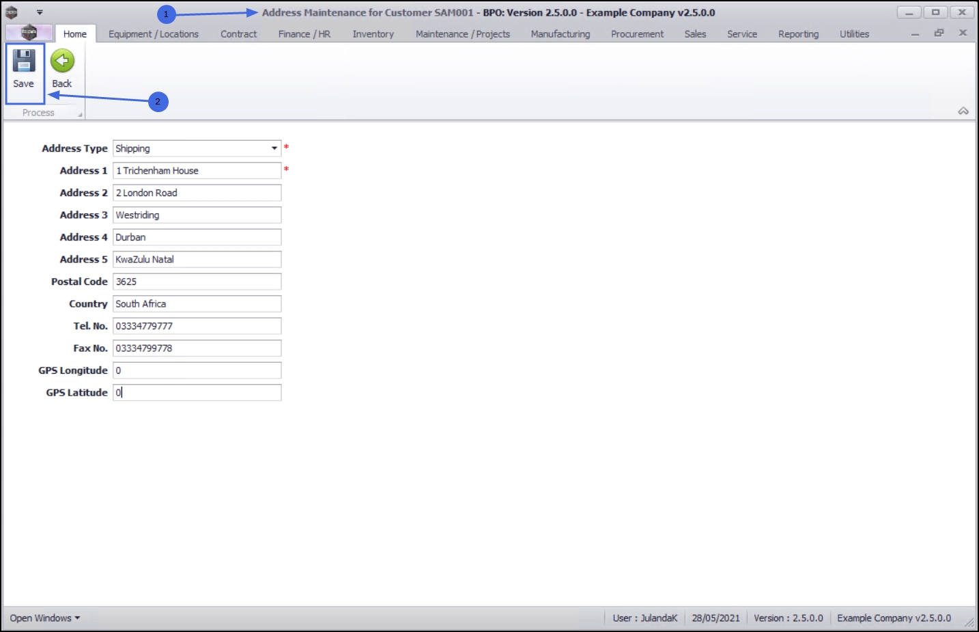Minimize the inner child window

(x=915, y=33)
